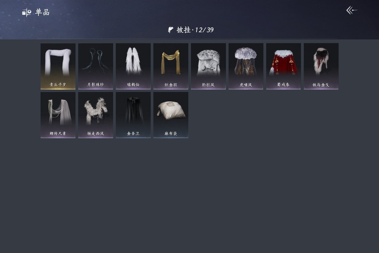Choose the 虎啸风 fur-collar cloak
Image resolution: width=379 pixels, height=253 pixels.
(x=246, y=66)
